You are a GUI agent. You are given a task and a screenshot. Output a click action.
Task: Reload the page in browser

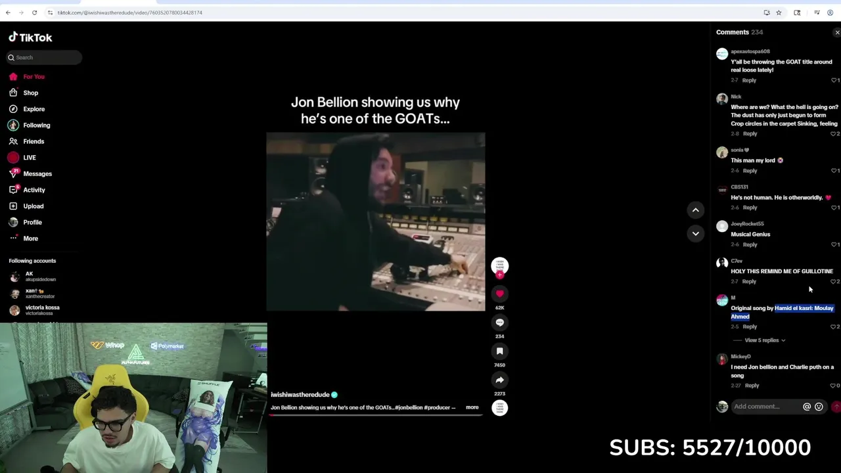[34, 12]
